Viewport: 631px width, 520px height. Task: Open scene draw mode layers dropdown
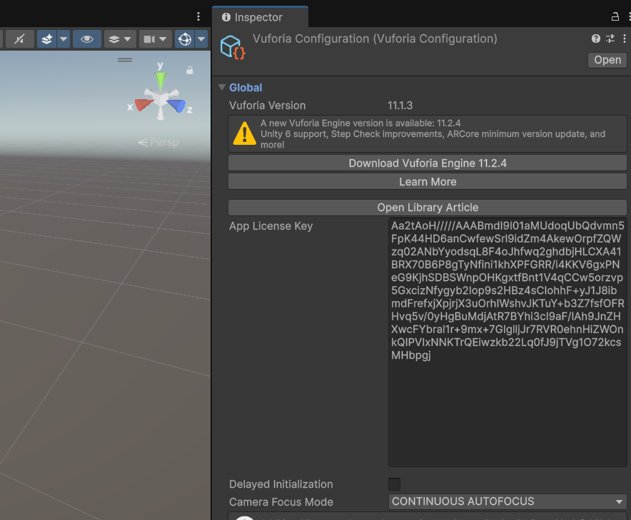(120, 39)
